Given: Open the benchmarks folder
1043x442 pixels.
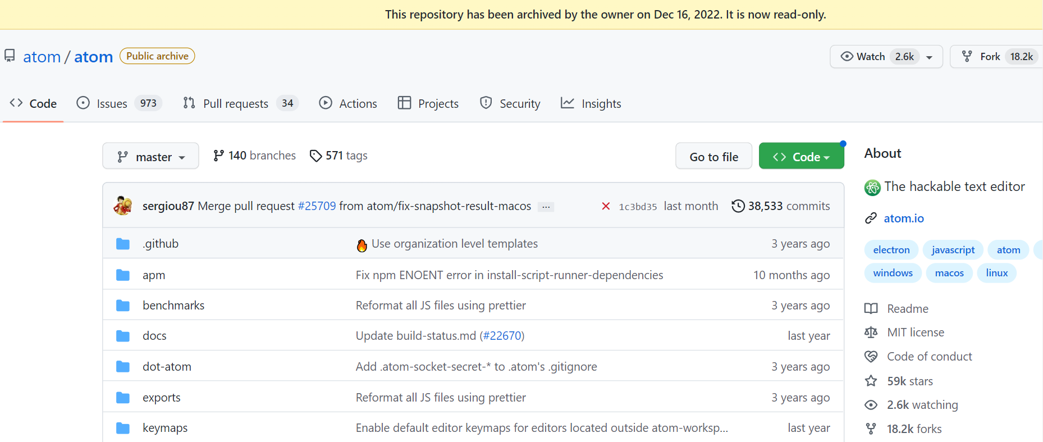Looking at the screenshot, I should 173,306.
